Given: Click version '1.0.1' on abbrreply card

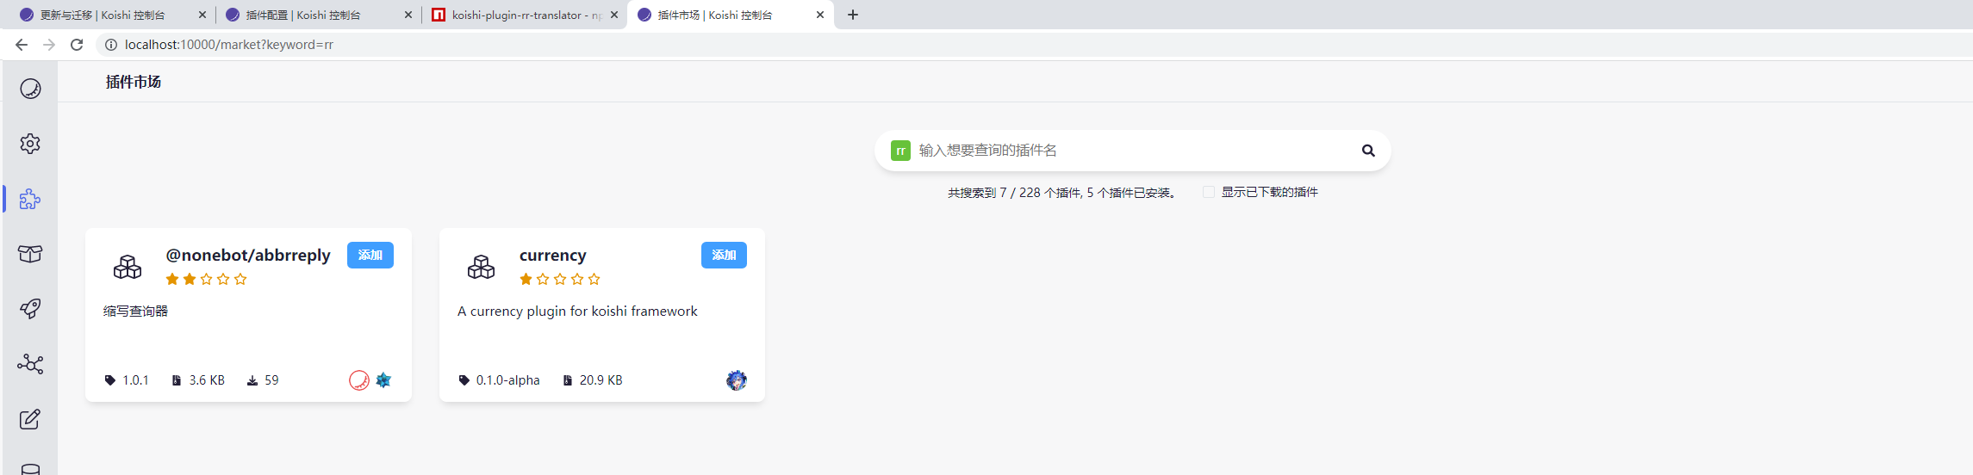Looking at the screenshot, I should (135, 380).
